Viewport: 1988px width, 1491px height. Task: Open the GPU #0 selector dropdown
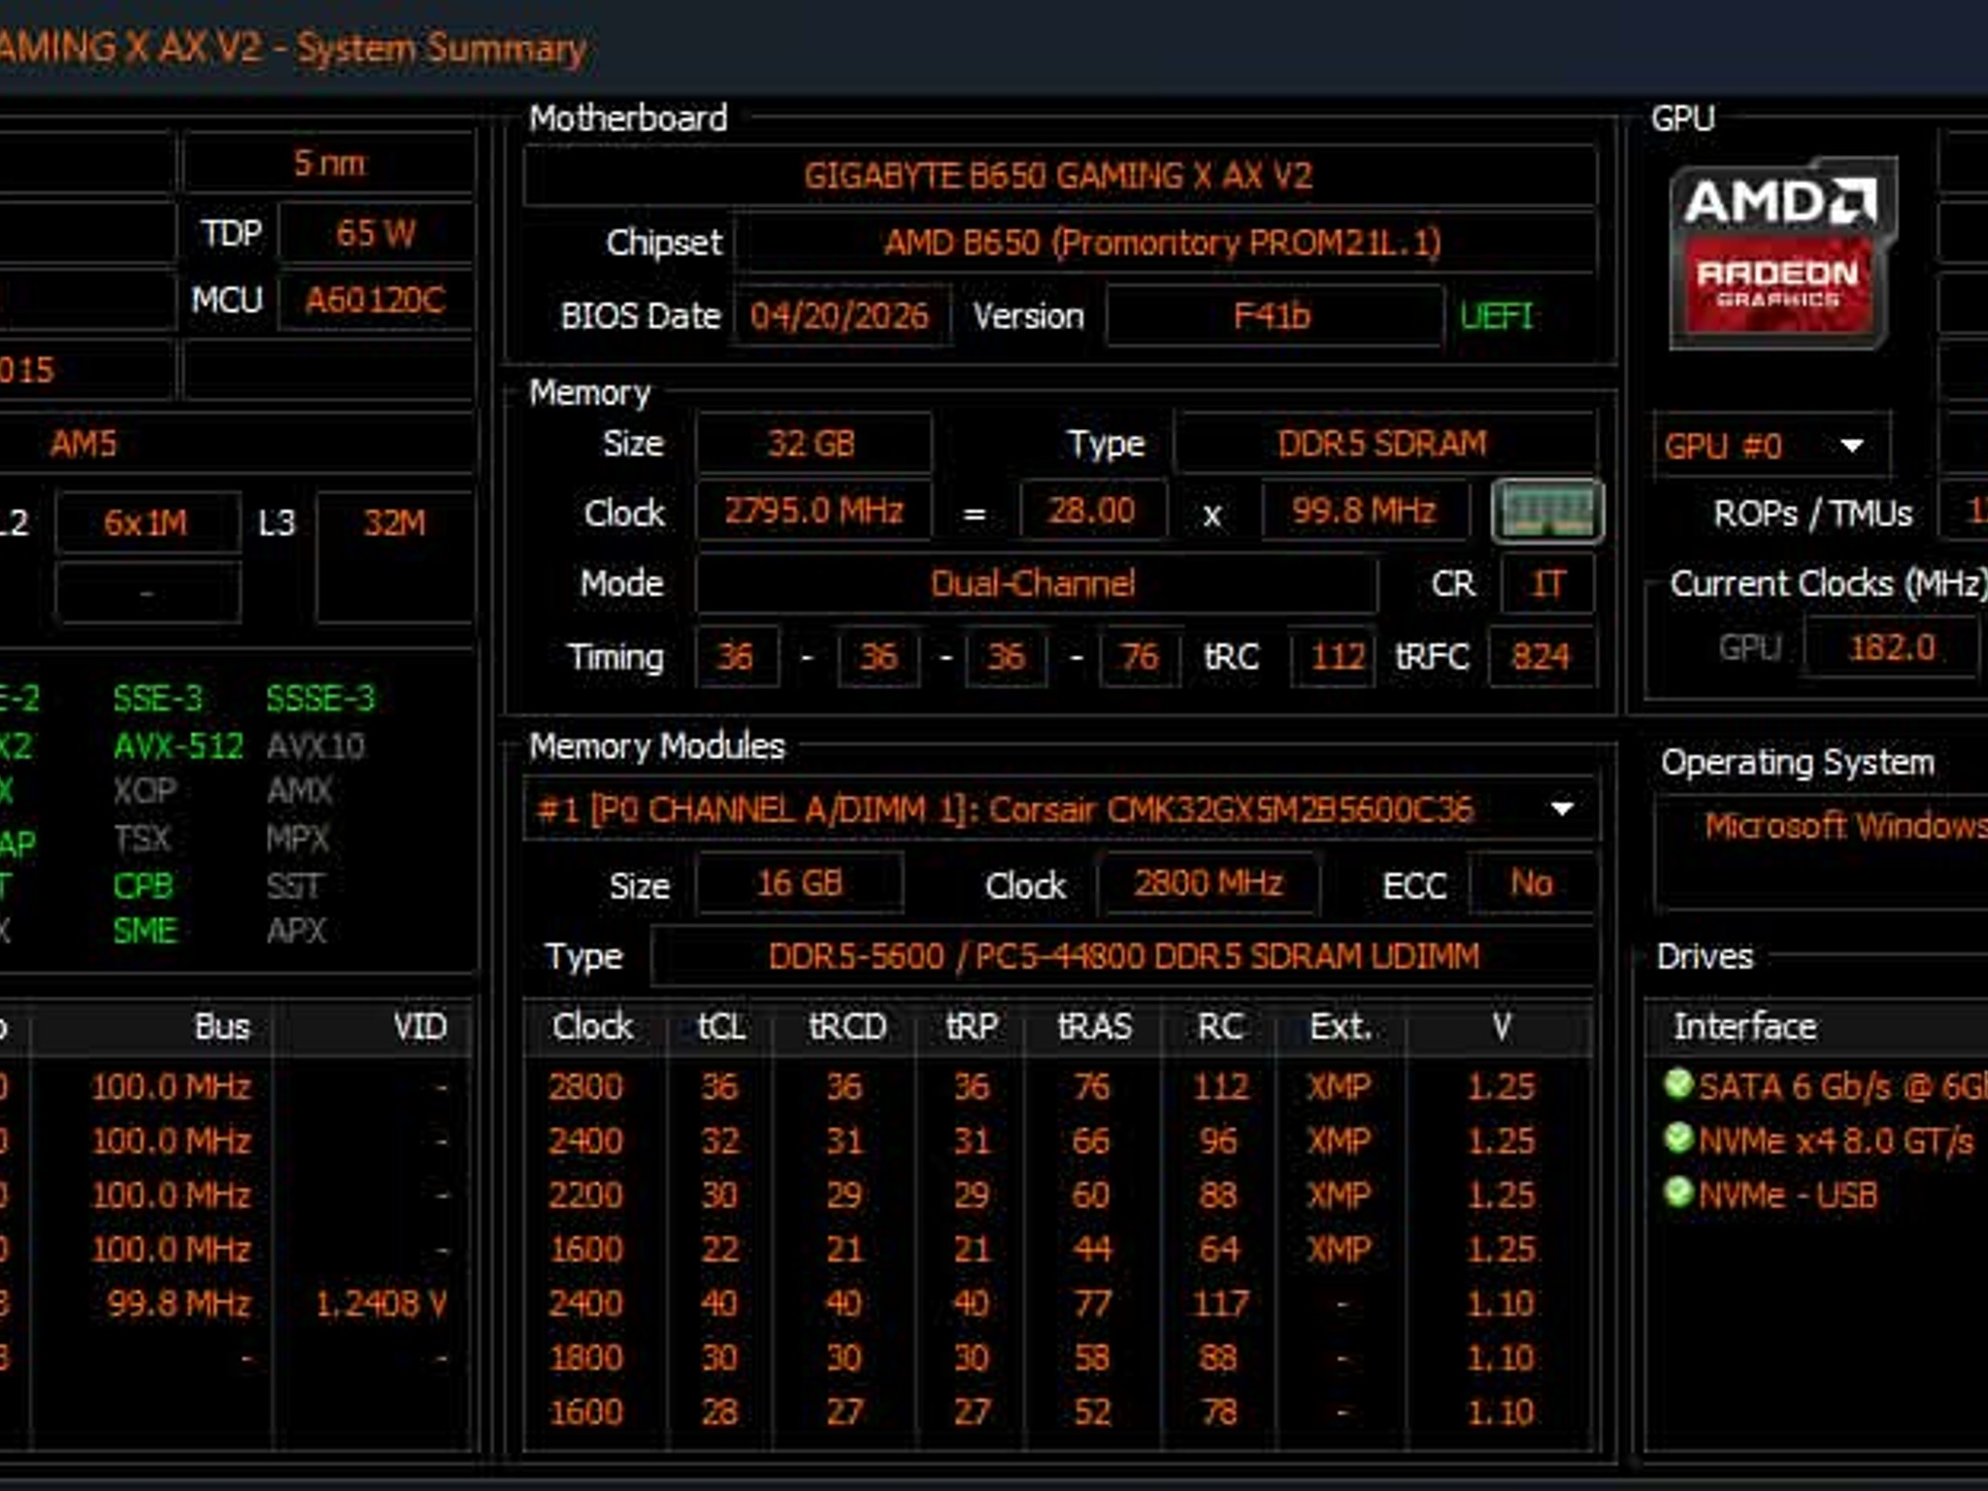(1772, 447)
